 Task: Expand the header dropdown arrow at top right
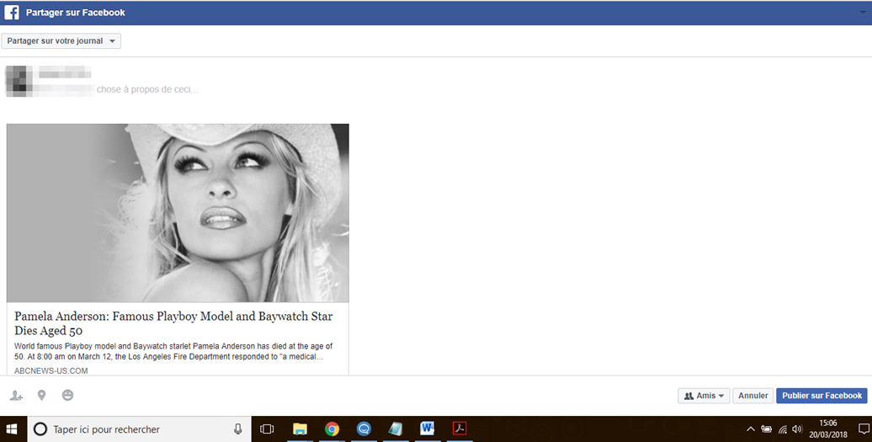(x=859, y=13)
